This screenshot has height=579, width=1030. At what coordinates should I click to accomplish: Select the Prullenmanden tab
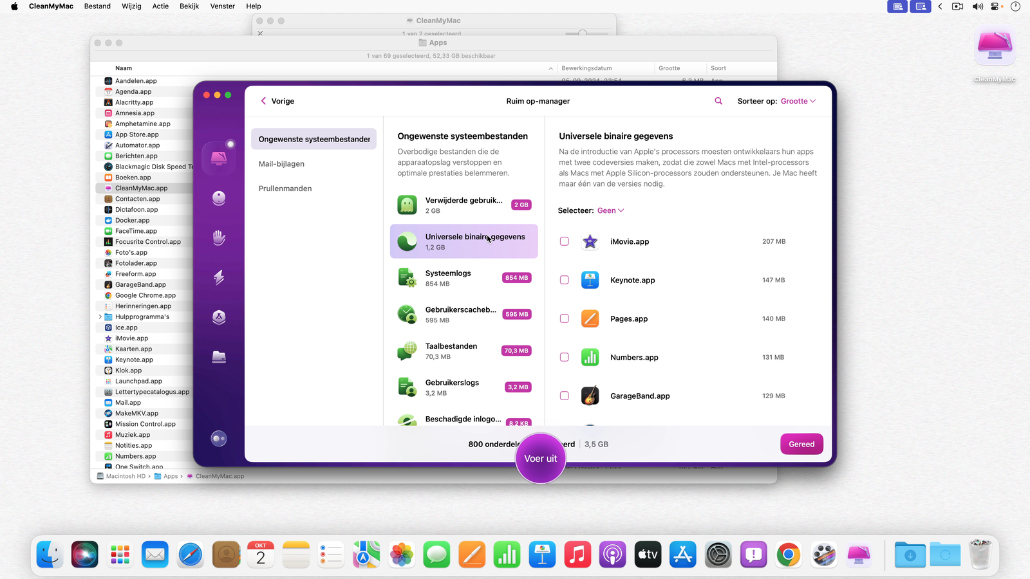click(x=285, y=188)
